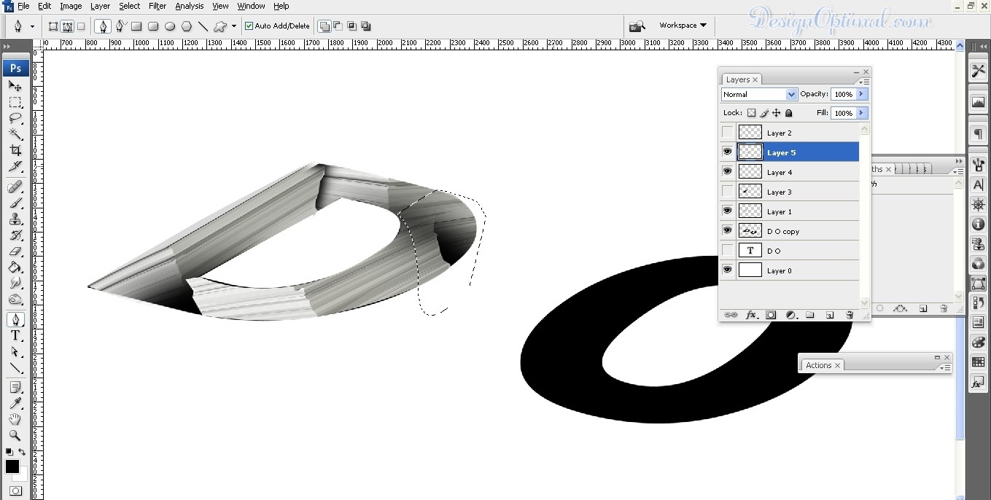Delete layer using trash icon
Image resolution: width=991 pixels, height=500 pixels.
coord(850,315)
